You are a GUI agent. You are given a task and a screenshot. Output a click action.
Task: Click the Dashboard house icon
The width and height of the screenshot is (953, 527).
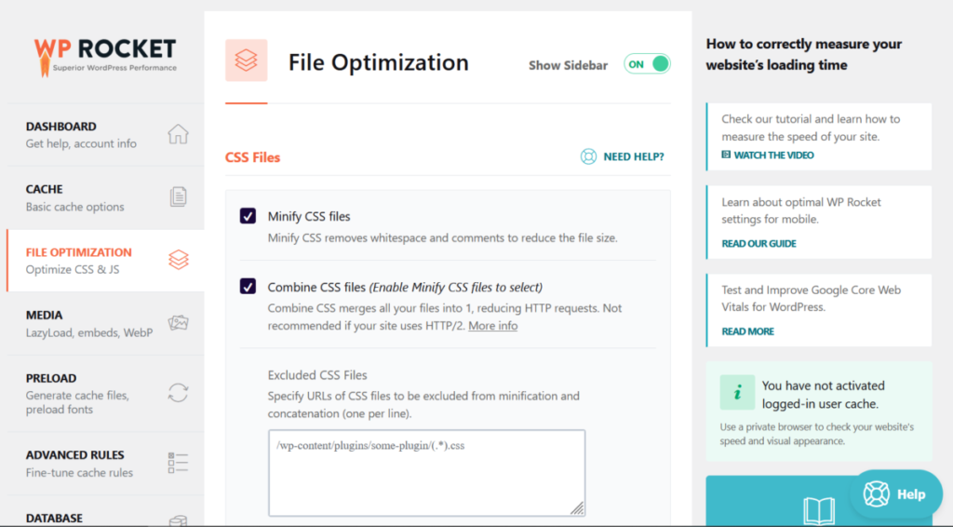tap(178, 134)
